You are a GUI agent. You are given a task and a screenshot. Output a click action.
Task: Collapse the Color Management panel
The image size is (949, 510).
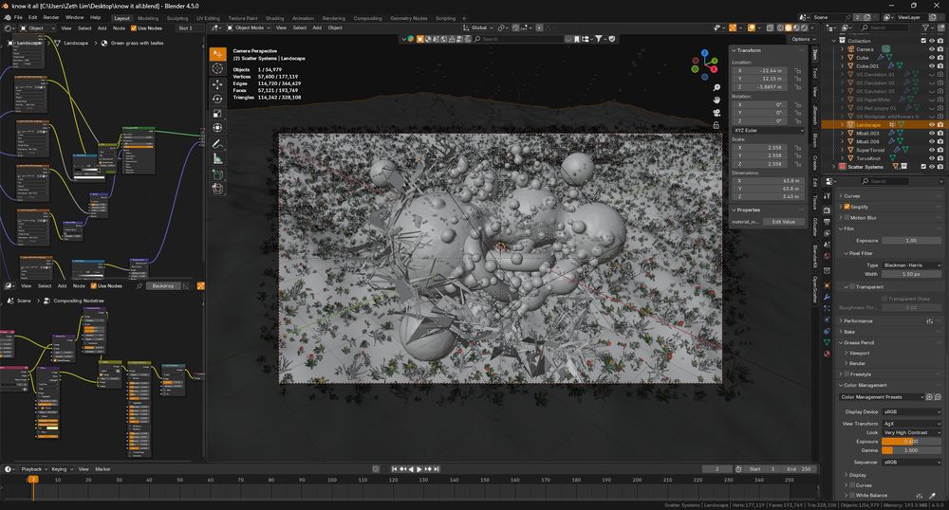click(x=864, y=385)
